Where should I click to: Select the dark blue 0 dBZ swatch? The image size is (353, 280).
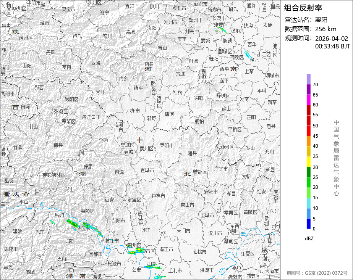click(308, 224)
